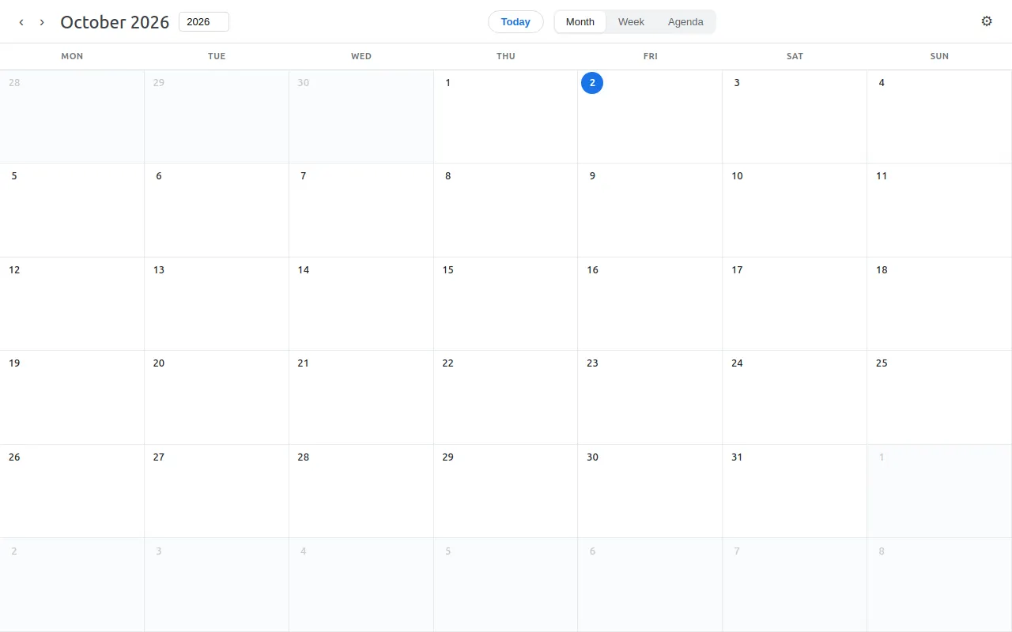This screenshot has height=632, width=1012.
Task: Select September 30 greyed day cell
Action: click(361, 117)
